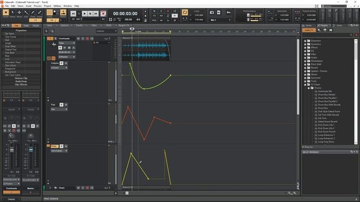Viewport: 360px width, 202px height.
Task: Open the Custom track control dropdown
Action: (x=106, y=31)
